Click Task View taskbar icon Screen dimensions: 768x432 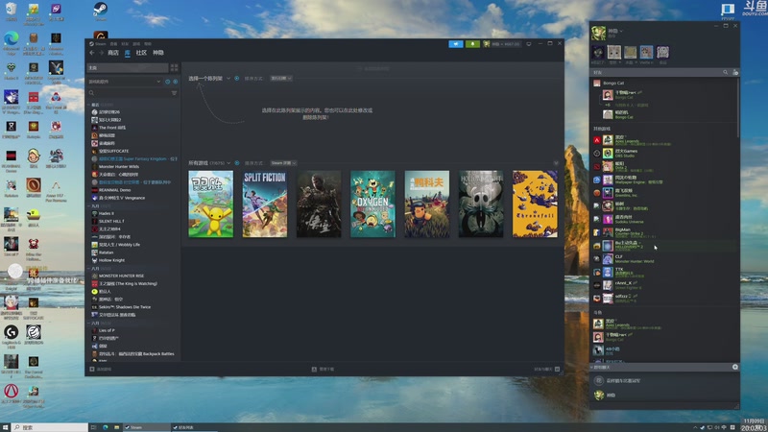point(93,427)
